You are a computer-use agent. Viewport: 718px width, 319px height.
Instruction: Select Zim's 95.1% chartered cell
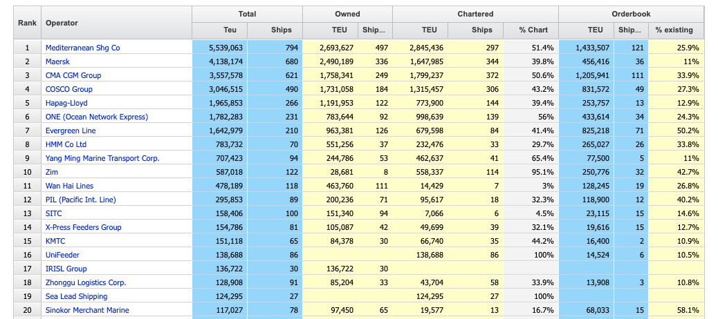[531, 172]
